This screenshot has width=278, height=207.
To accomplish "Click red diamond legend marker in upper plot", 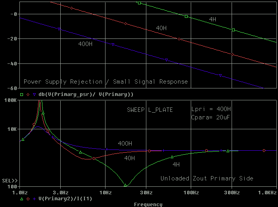I will click(x=28, y=94).
